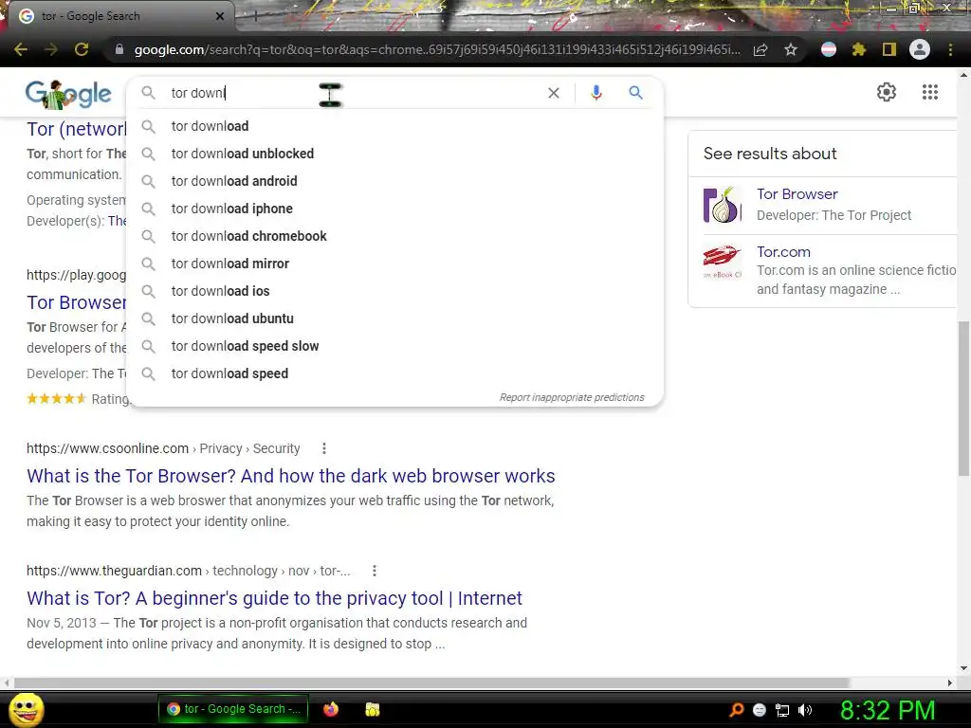Open the Chrome profile avatar
The image size is (971, 728).
pyautogui.click(x=920, y=49)
